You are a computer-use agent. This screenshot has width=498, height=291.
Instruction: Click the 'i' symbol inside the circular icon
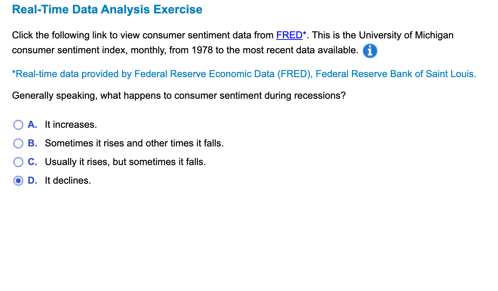[x=370, y=51]
